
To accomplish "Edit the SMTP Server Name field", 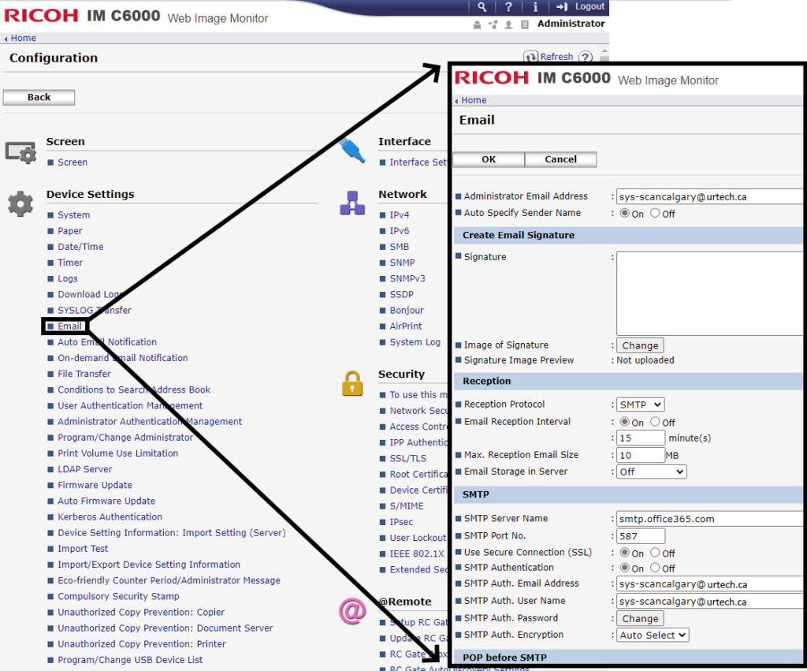I will 709,518.
